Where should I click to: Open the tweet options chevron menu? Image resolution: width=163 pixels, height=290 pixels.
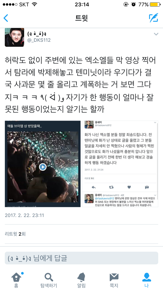point(156,34)
